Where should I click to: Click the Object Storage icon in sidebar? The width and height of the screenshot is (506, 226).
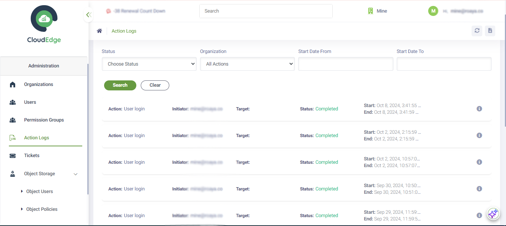click(x=13, y=174)
